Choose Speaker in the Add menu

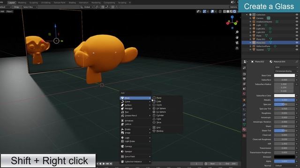pyautogui.click(x=135, y=151)
